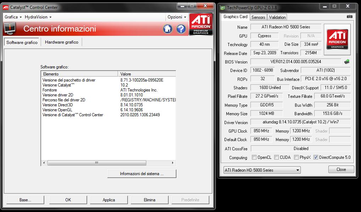Image resolution: width=361 pixels, height=212 pixels.
Task: Click the Memory Size 1024 MB field
Action: point(267,113)
